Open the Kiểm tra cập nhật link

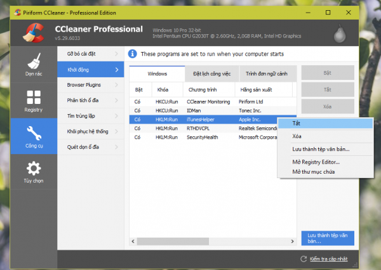(x=328, y=259)
